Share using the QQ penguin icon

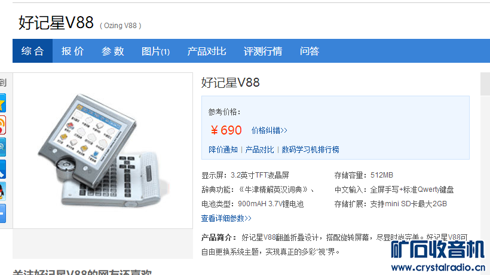point(3,191)
